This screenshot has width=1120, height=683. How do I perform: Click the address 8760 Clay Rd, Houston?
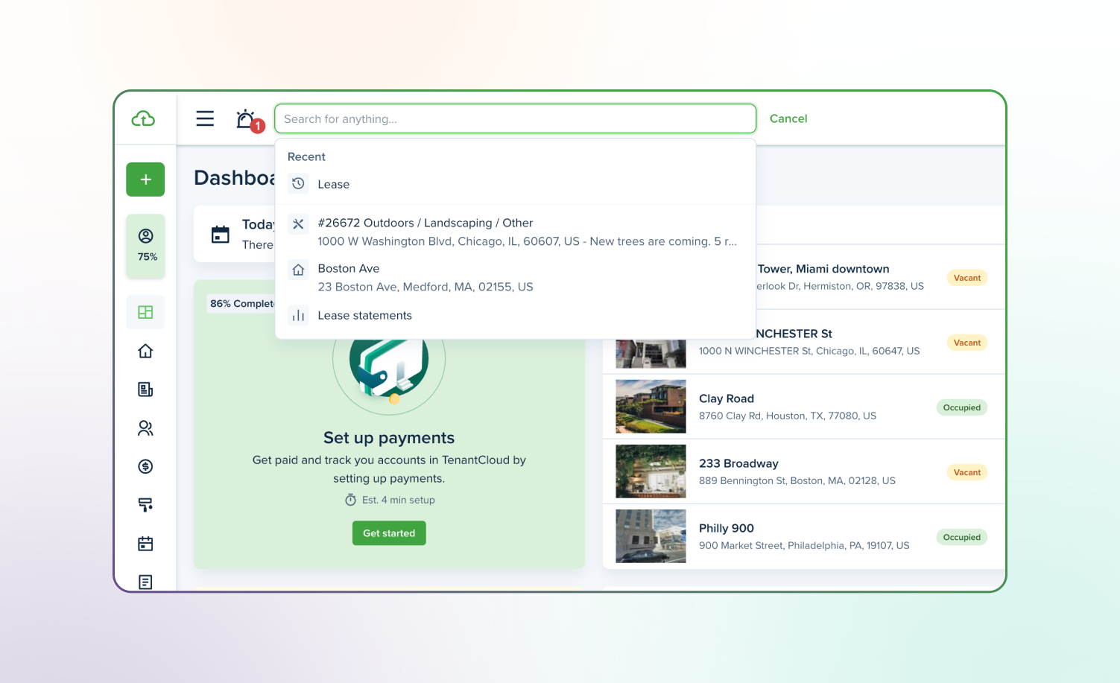[788, 416]
